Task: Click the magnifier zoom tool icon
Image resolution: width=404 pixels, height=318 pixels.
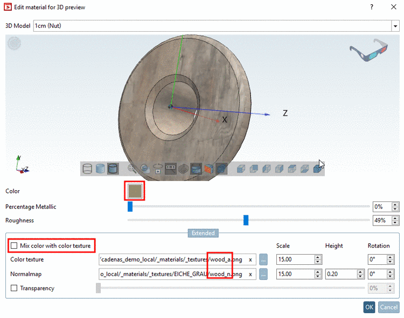Action: coord(132,169)
